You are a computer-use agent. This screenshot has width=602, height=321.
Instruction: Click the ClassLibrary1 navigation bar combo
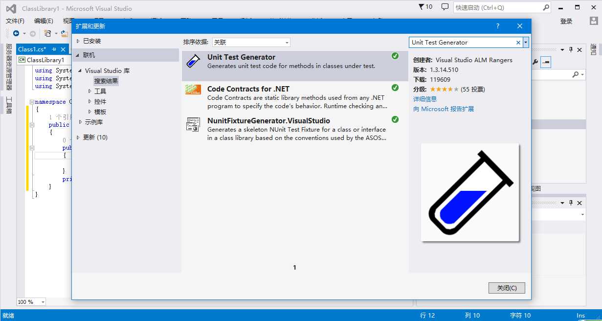(x=44, y=60)
